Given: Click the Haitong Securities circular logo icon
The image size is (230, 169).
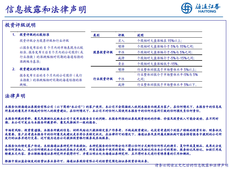Looking at the screenshot, I should 186,8.
